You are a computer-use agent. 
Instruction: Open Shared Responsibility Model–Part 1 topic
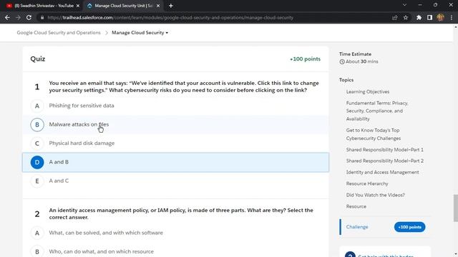(x=385, y=150)
